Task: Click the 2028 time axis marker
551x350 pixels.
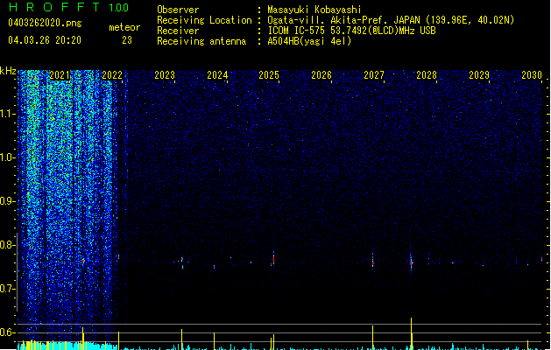Action: click(x=427, y=75)
